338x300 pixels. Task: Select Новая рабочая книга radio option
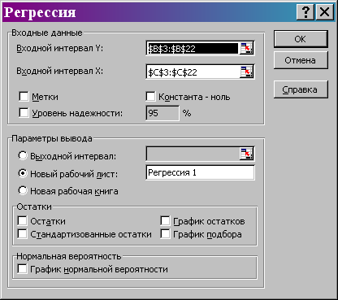coord(23,190)
